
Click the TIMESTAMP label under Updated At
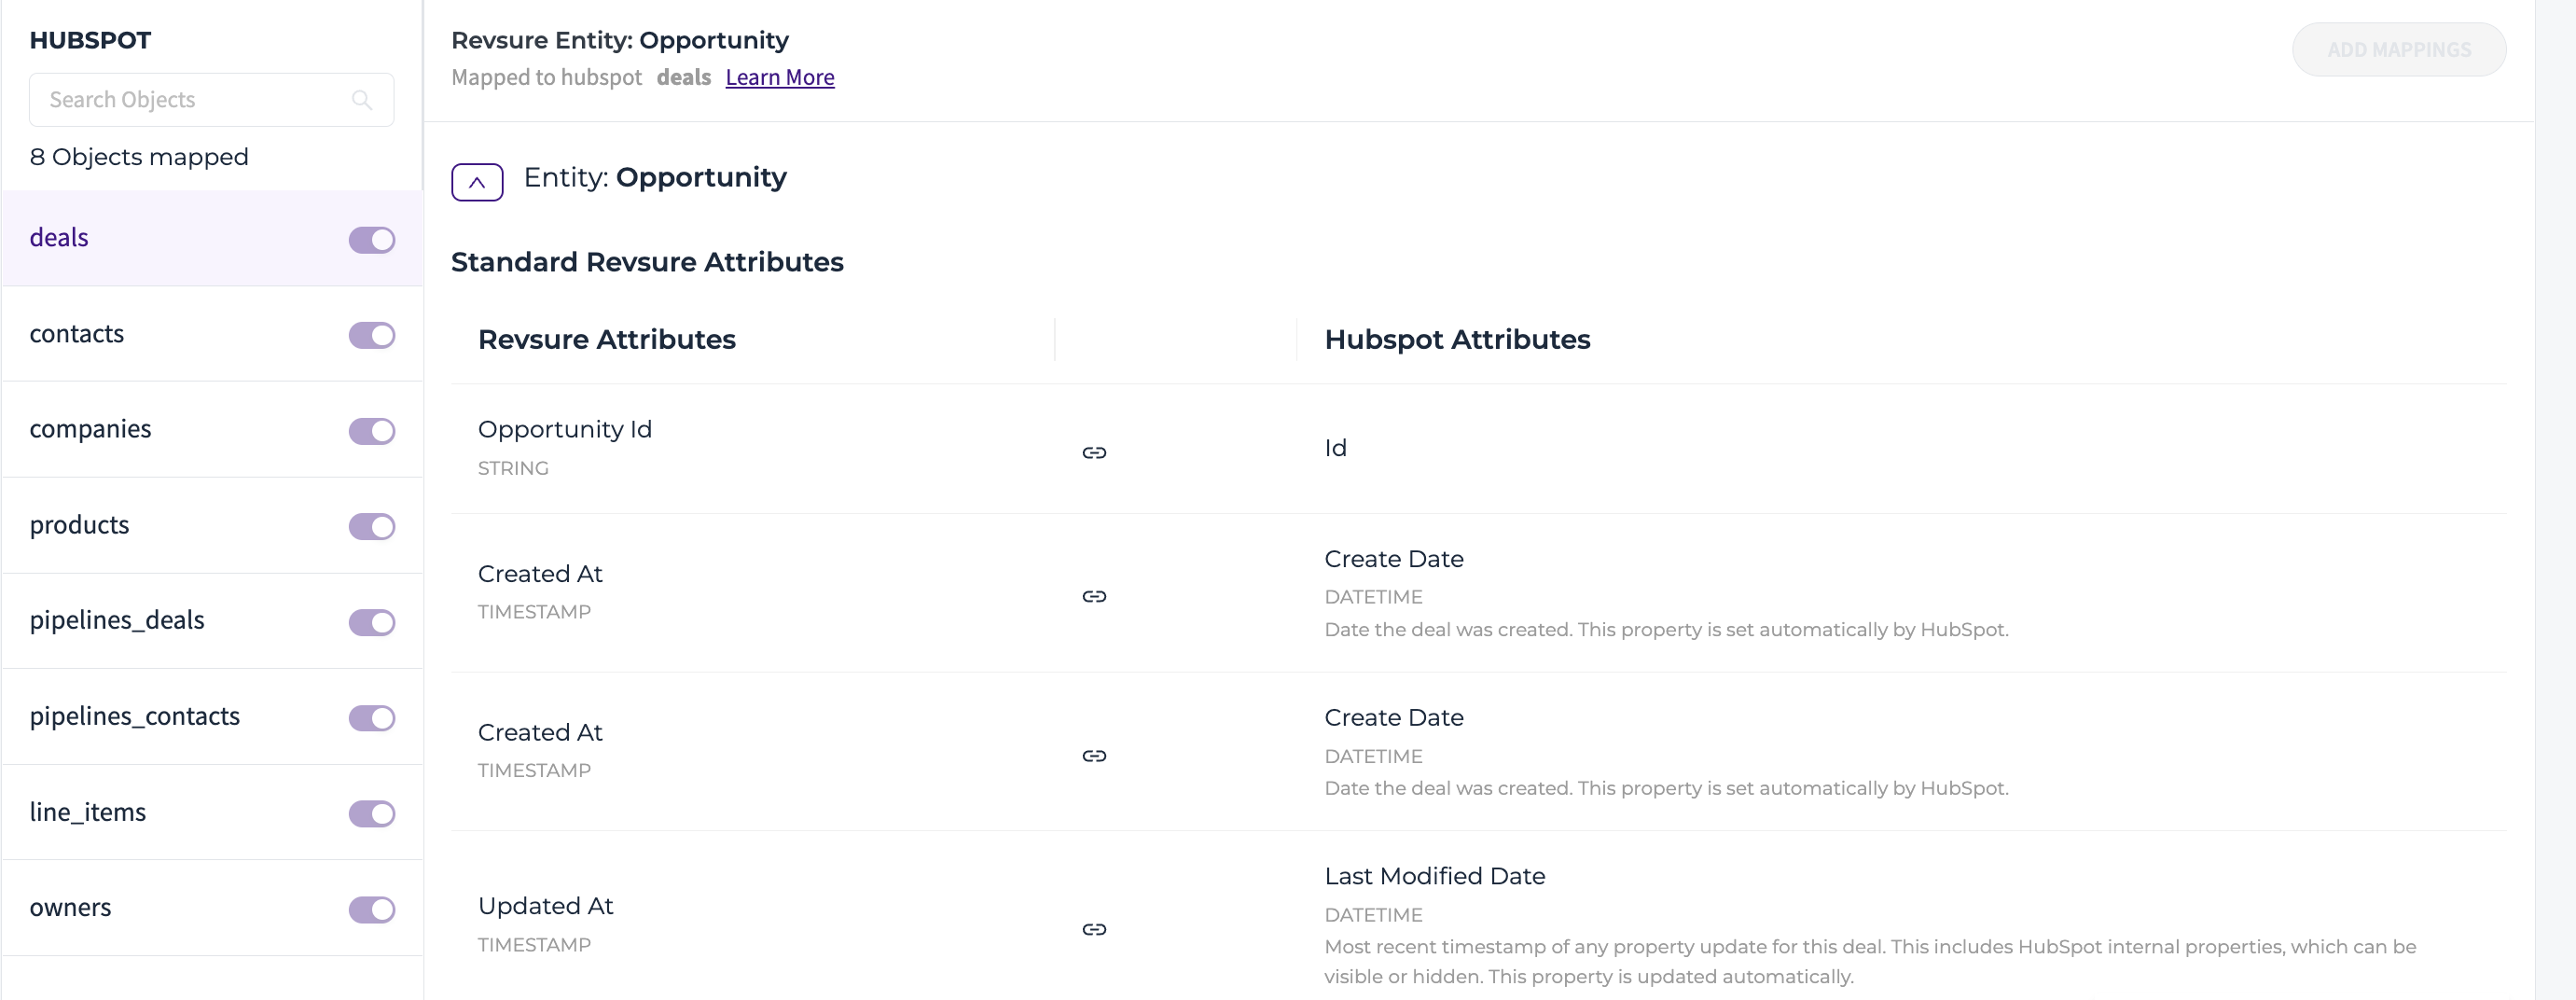(x=534, y=945)
